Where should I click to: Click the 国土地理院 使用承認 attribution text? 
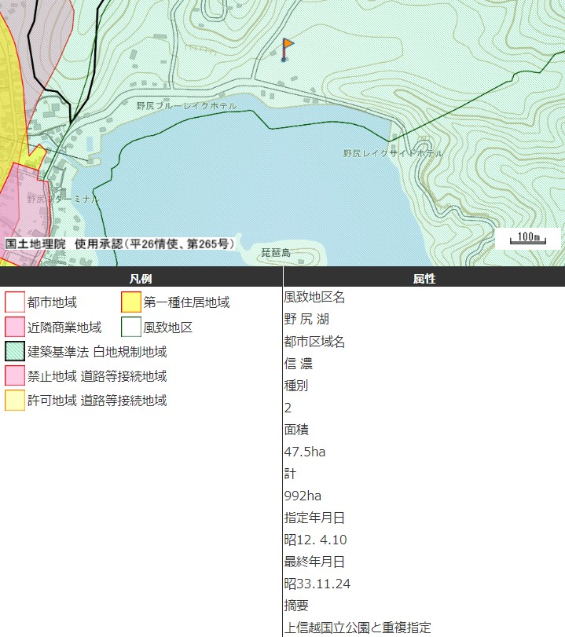(119, 244)
